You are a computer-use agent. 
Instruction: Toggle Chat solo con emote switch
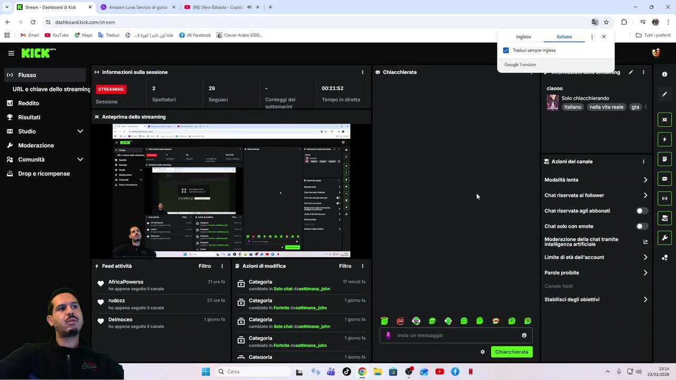click(x=642, y=226)
